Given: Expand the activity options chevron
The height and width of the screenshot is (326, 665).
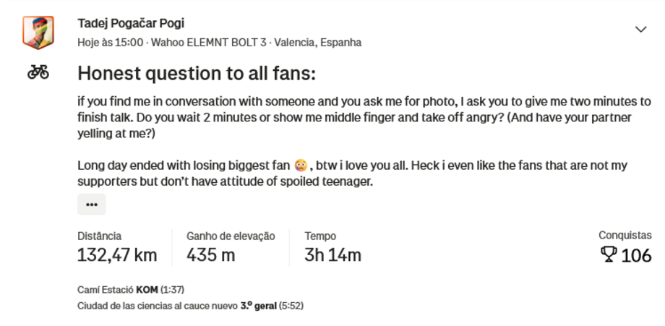Looking at the screenshot, I should click(x=640, y=30).
